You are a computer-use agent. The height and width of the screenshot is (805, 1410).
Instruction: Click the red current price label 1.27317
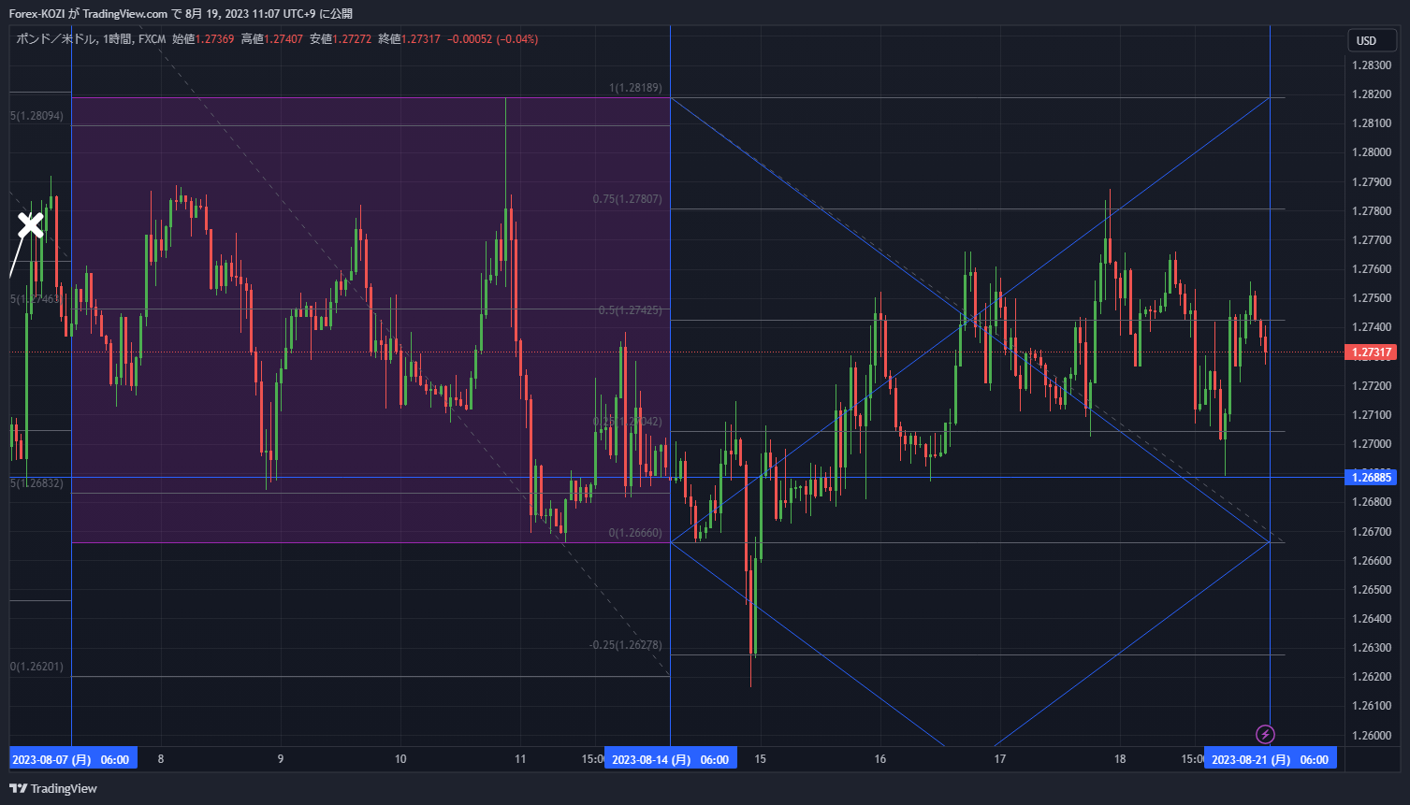(x=1370, y=352)
